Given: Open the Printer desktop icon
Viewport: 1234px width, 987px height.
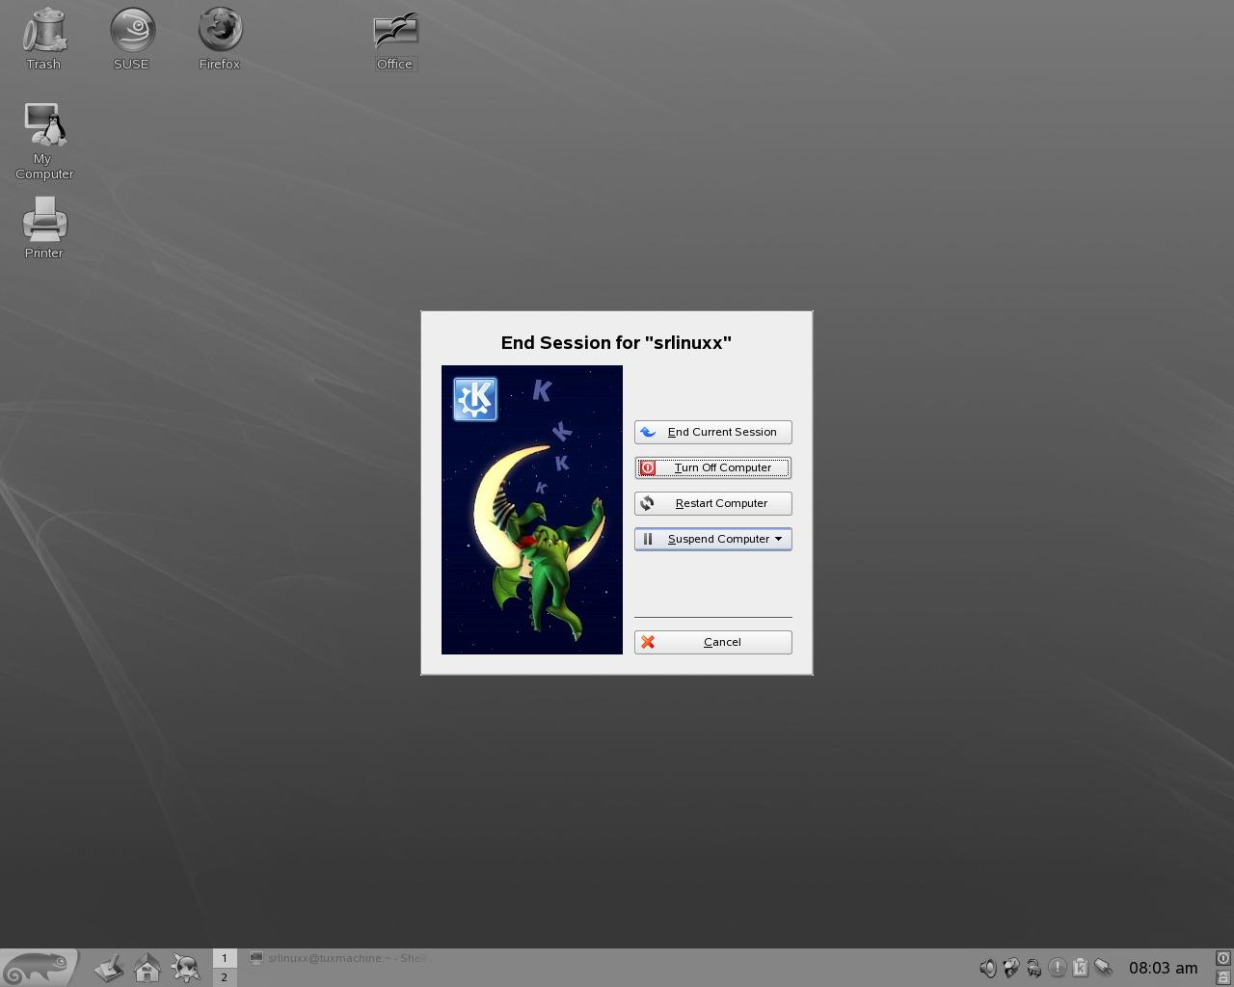Looking at the screenshot, I should tap(44, 227).
